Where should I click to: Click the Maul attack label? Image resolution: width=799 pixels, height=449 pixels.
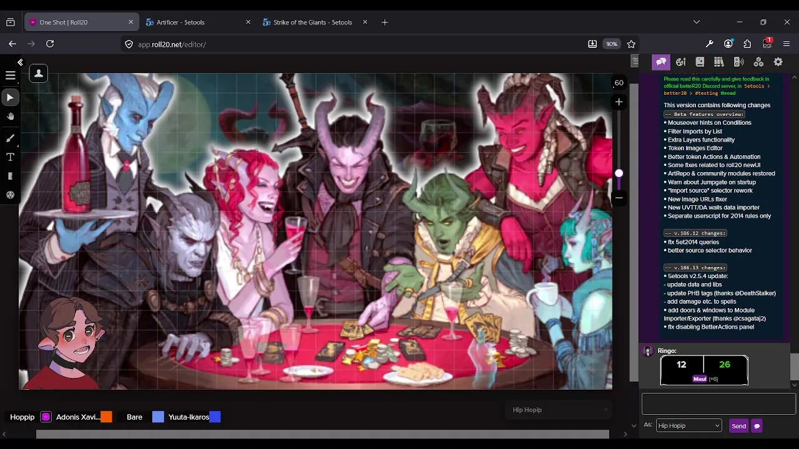tap(699, 379)
